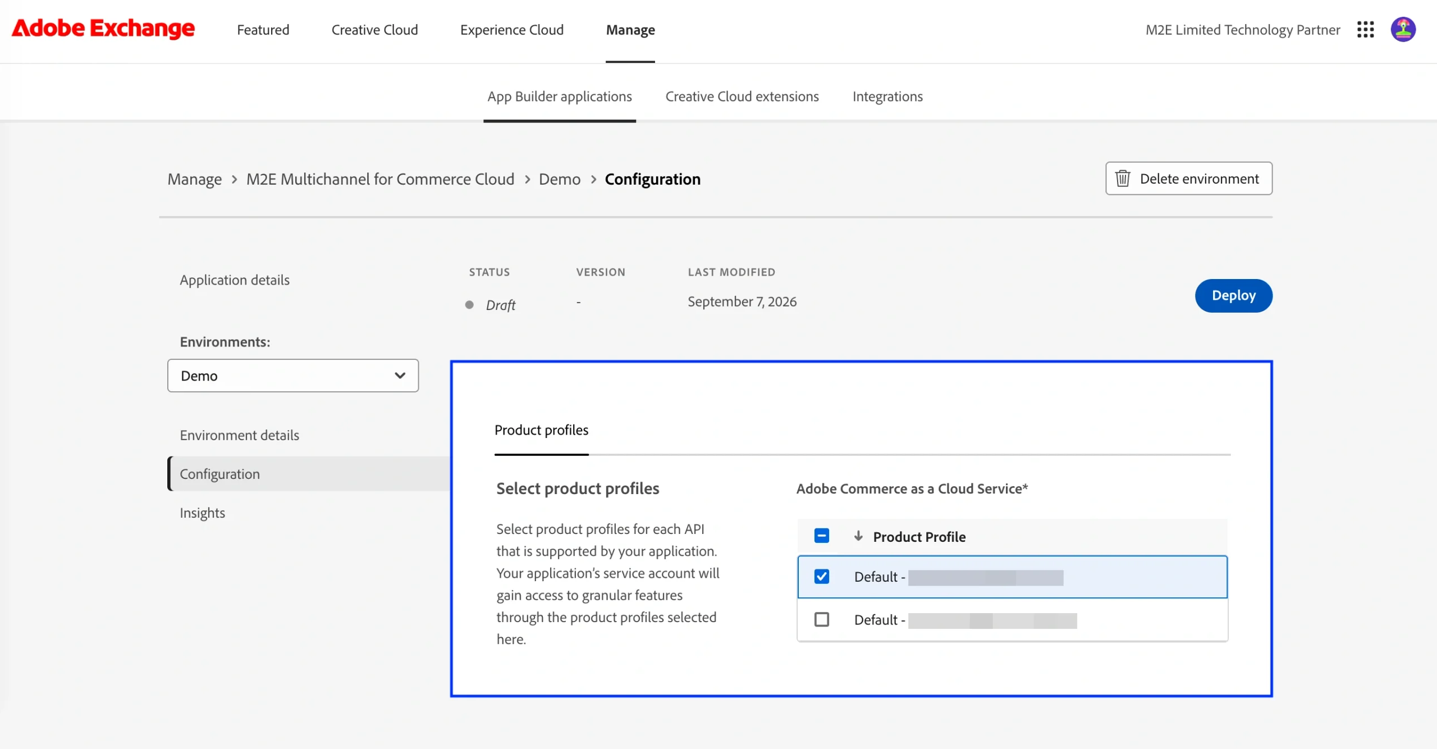This screenshot has height=749, width=1437.
Task: Open the Creative Cloud menu
Action: pyautogui.click(x=375, y=30)
